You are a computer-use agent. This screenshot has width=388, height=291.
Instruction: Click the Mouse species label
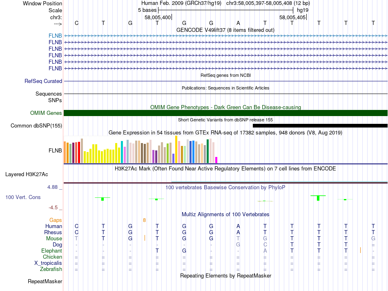point(54,239)
